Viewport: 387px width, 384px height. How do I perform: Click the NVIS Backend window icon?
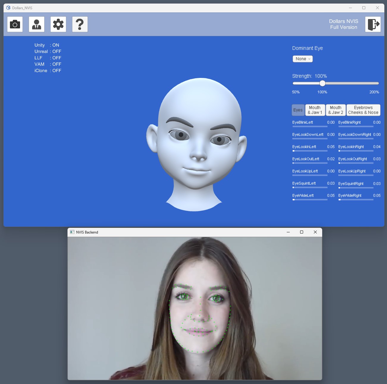pos(72,232)
